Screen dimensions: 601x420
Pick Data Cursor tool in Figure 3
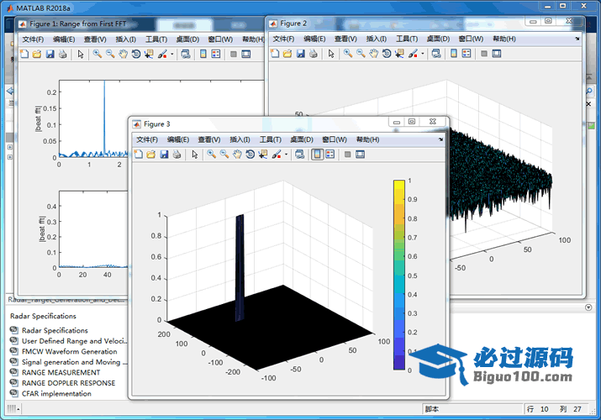pos(263,155)
